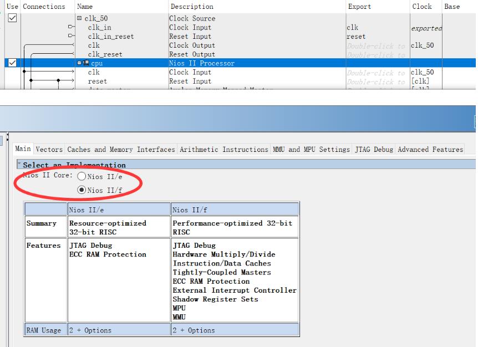Switch to the Main tab
Screen dimensions: 478x347
23,149
